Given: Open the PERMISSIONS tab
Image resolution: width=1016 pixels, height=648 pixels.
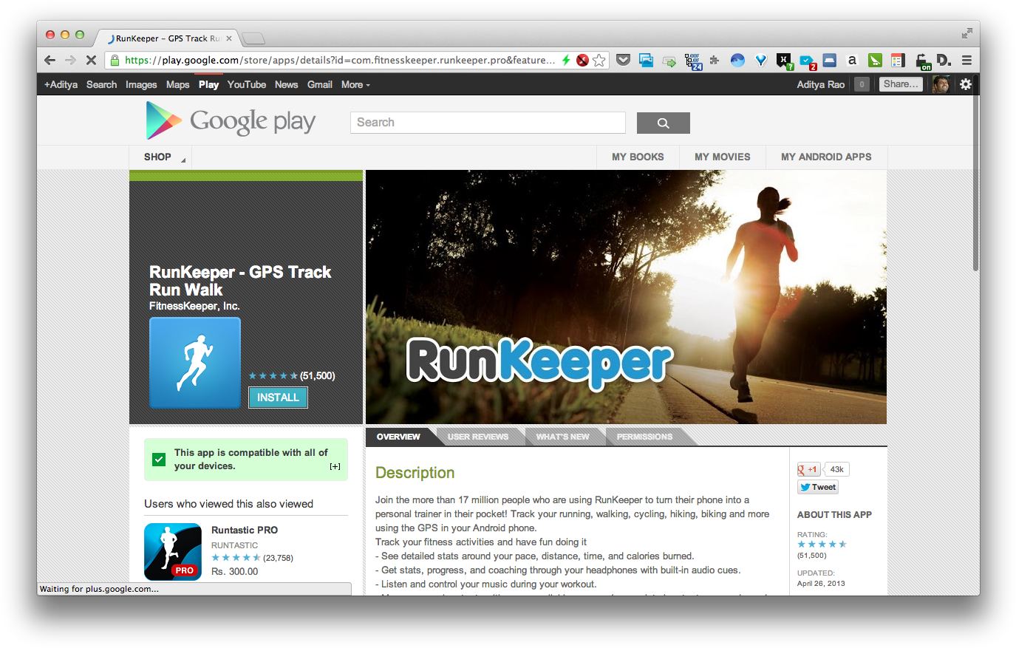Looking at the screenshot, I should click(644, 436).
